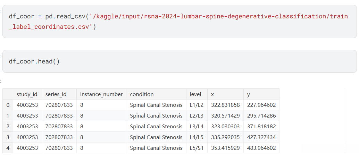Click the read_csv code cell

[x=179, y=21]
